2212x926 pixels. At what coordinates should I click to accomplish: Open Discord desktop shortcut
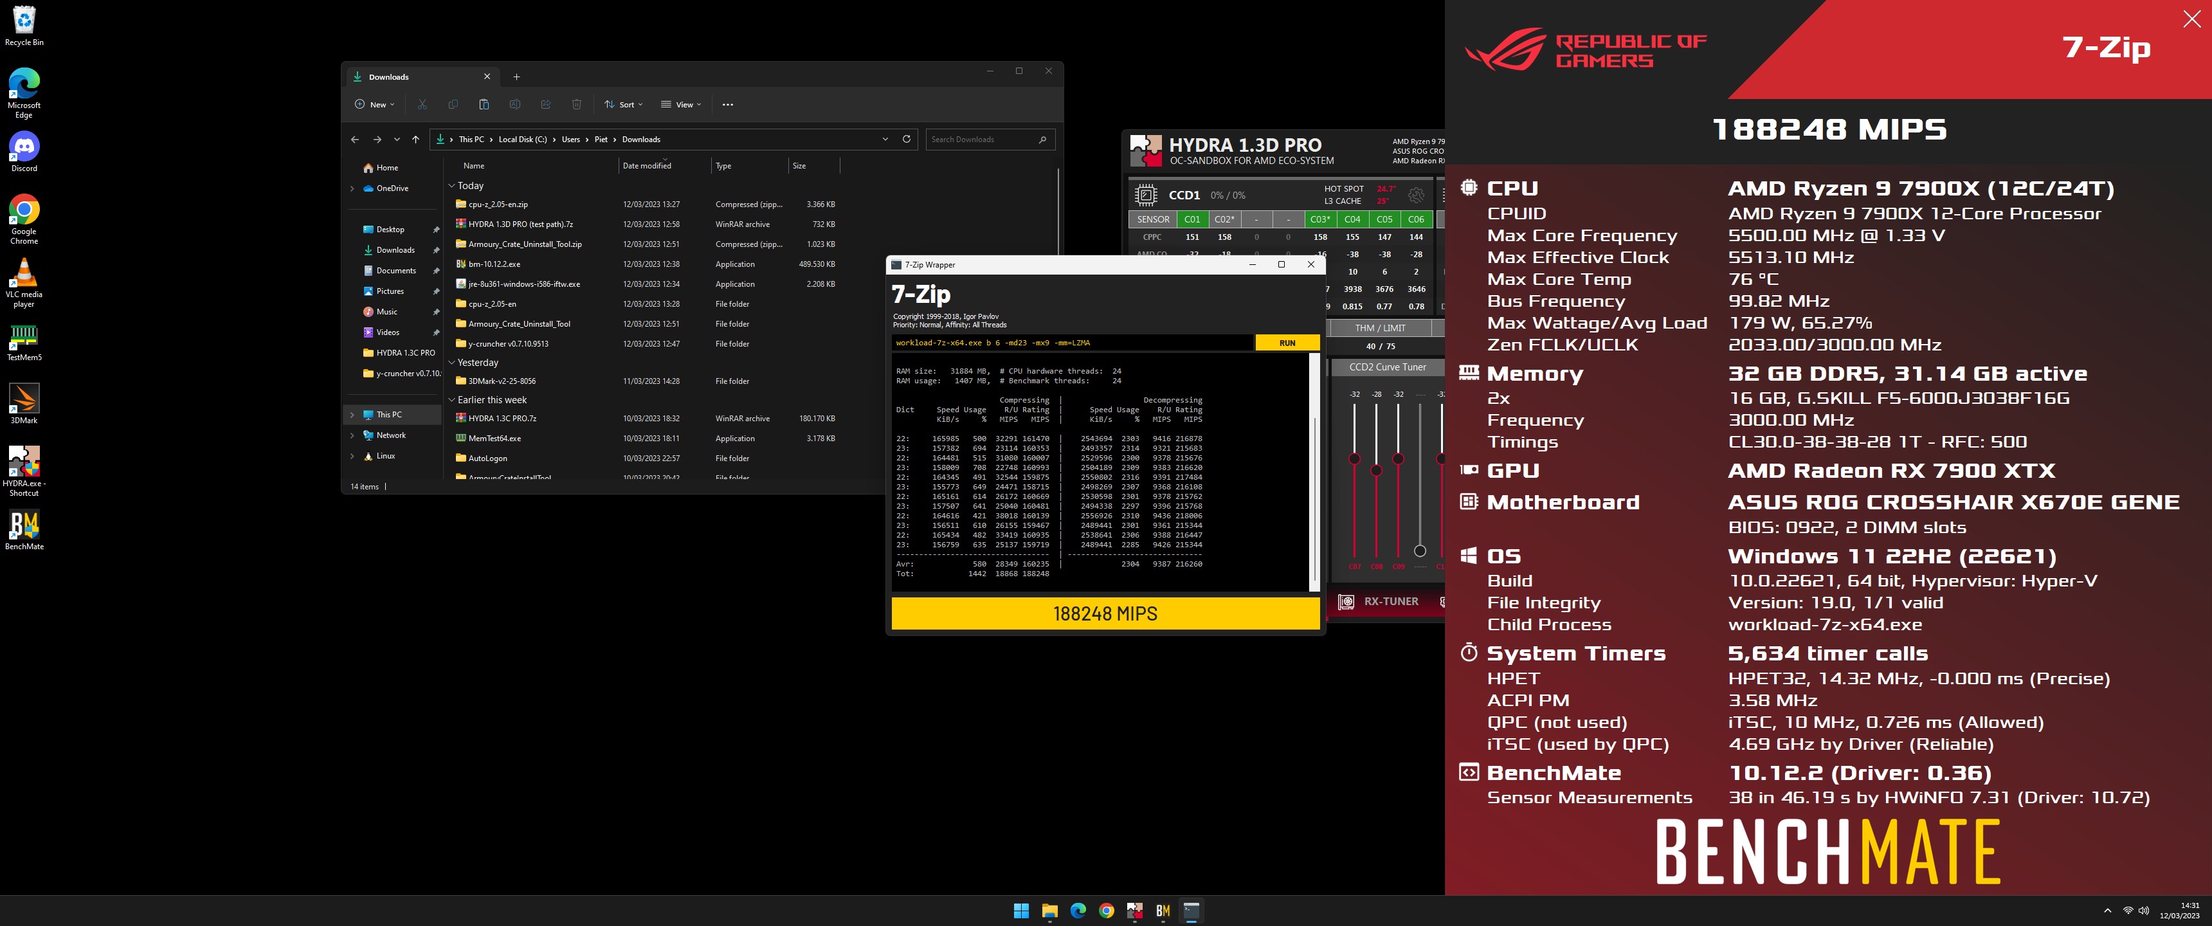tap(24, 152)
